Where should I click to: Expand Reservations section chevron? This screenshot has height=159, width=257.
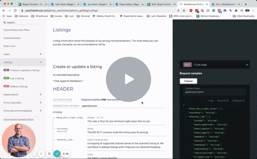coord(41,95)
